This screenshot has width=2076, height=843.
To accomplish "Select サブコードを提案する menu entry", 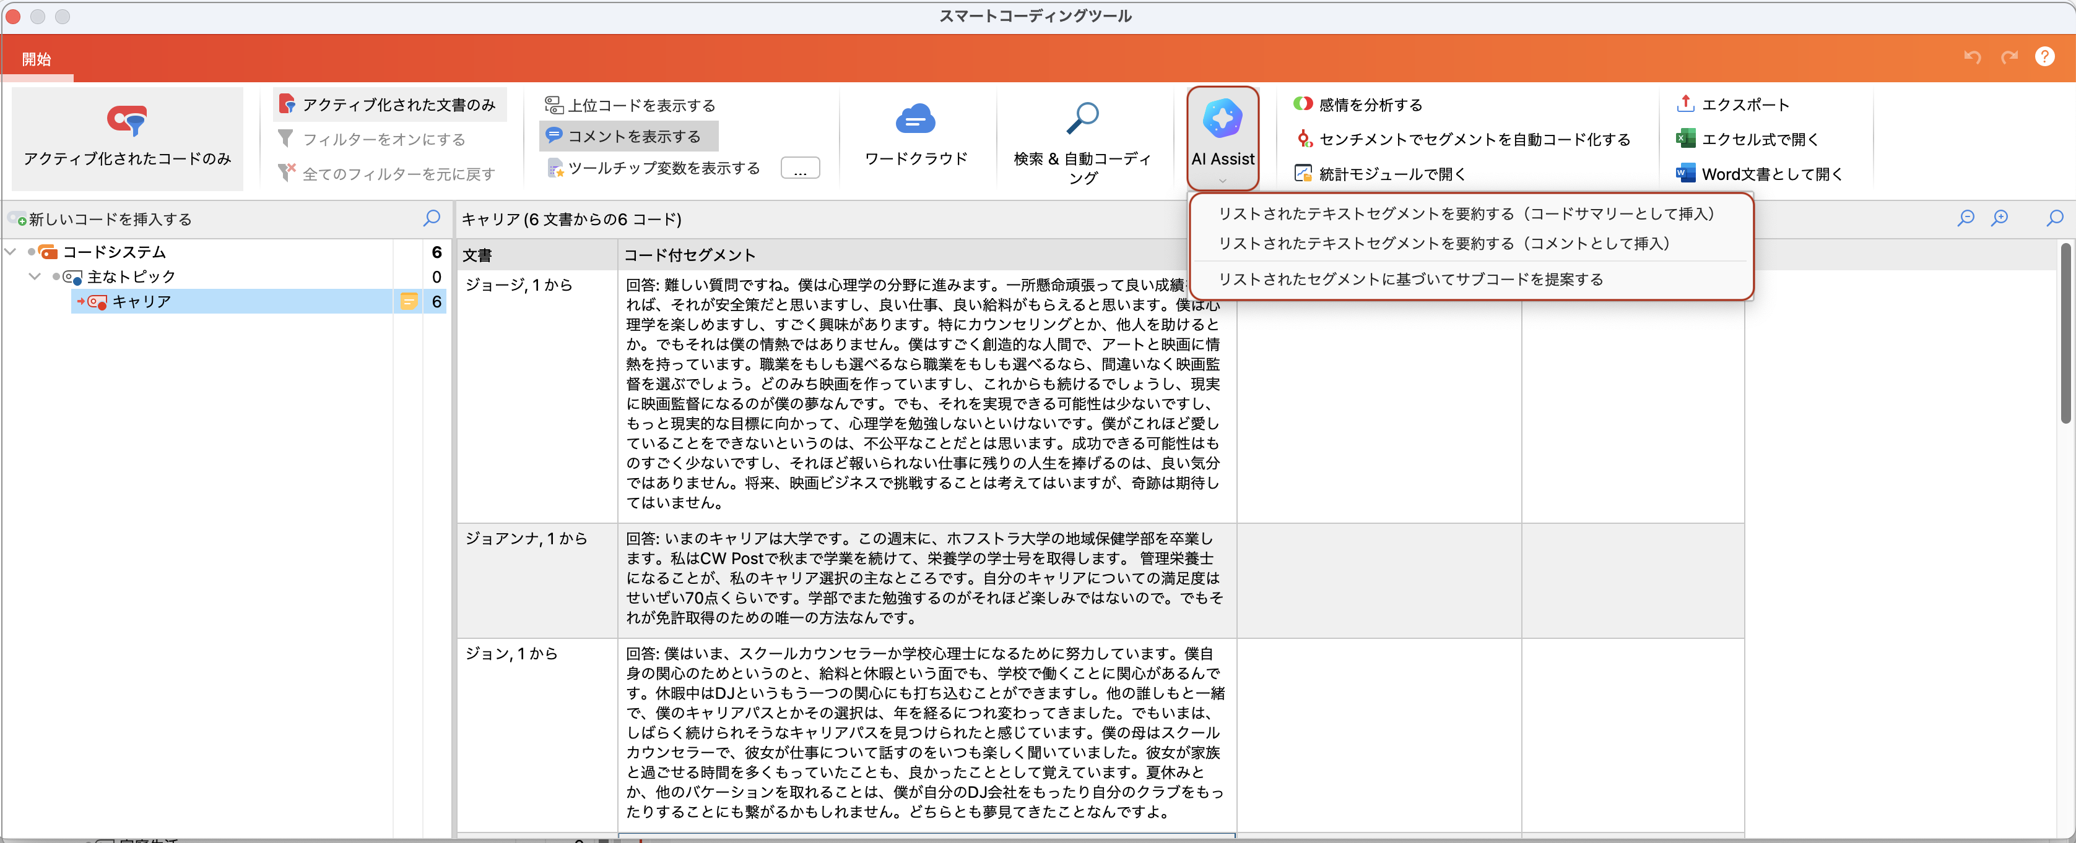I will [x=1410, y=280].
